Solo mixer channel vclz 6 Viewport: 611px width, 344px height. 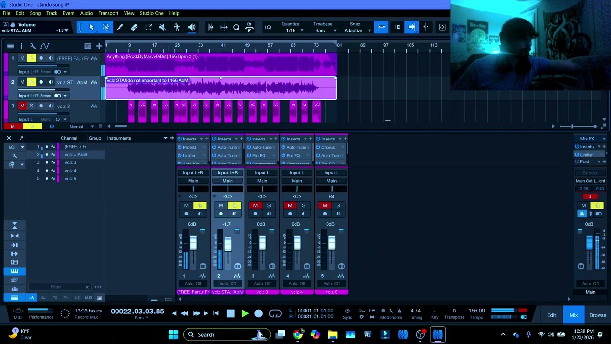338,205
